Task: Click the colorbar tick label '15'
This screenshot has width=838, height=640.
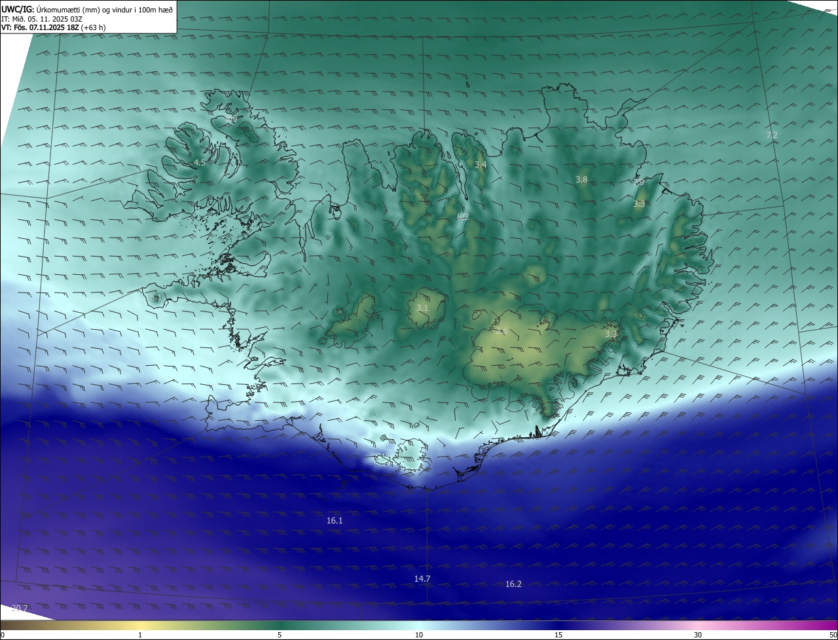Action: pyautogui.click(x=558, y=635)
